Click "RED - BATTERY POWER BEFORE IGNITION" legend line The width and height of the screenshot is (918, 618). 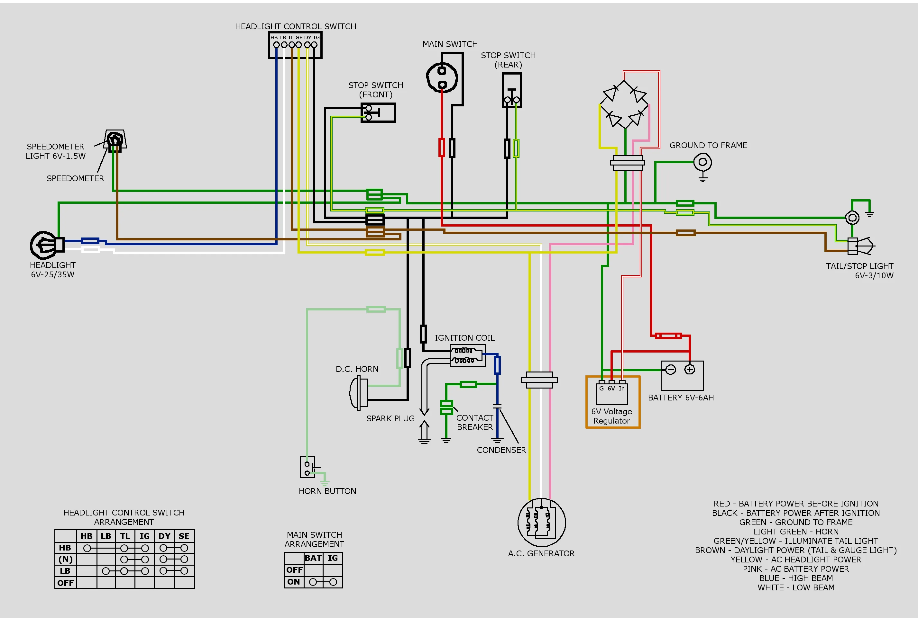tap(796, 504)
